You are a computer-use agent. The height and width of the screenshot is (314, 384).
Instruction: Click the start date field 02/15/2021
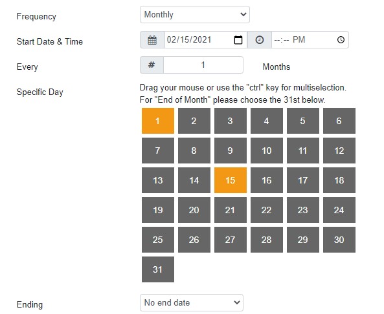[x=206, y=40]
